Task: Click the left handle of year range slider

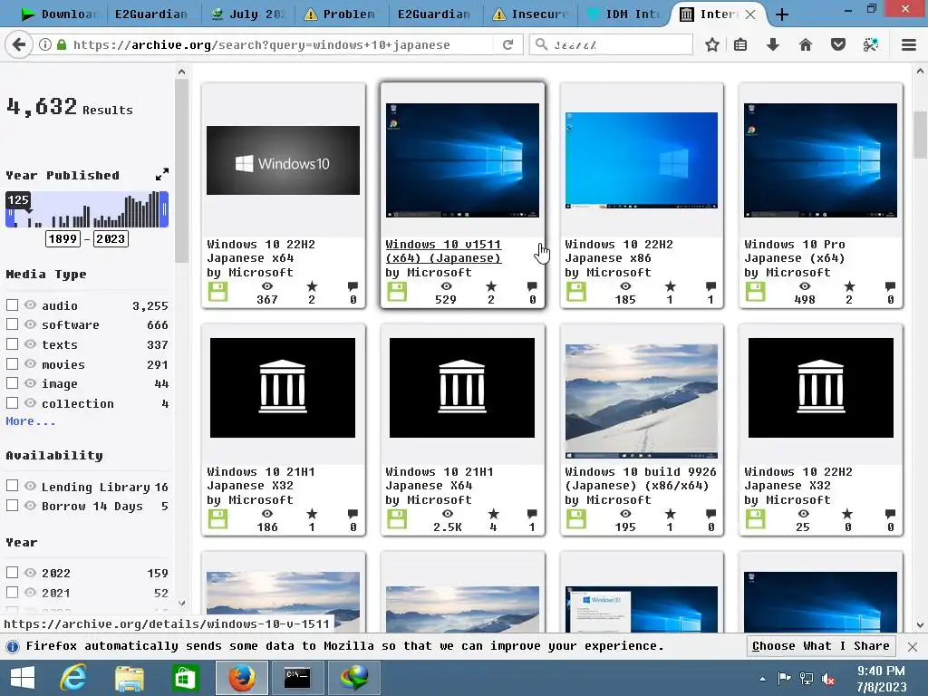Action: (9, 210)
